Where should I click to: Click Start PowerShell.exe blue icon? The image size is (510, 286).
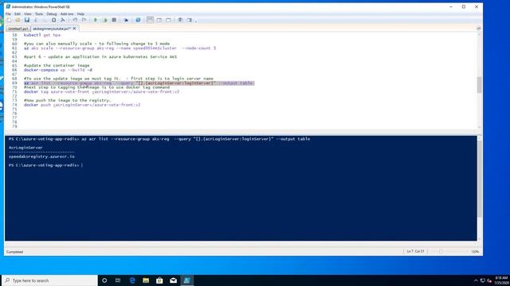coord(138,20)
